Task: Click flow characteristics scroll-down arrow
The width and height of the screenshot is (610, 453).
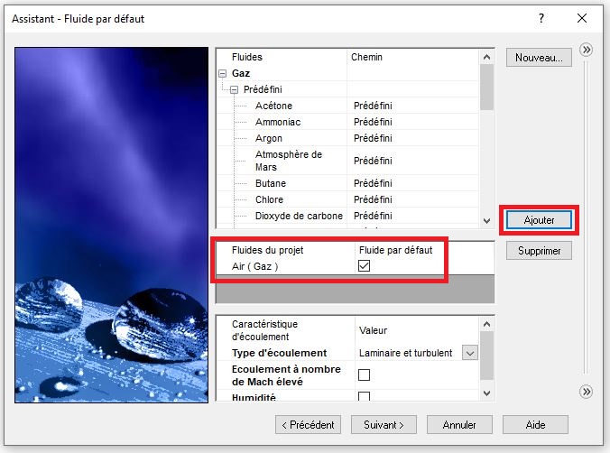Action: (486, 393)
